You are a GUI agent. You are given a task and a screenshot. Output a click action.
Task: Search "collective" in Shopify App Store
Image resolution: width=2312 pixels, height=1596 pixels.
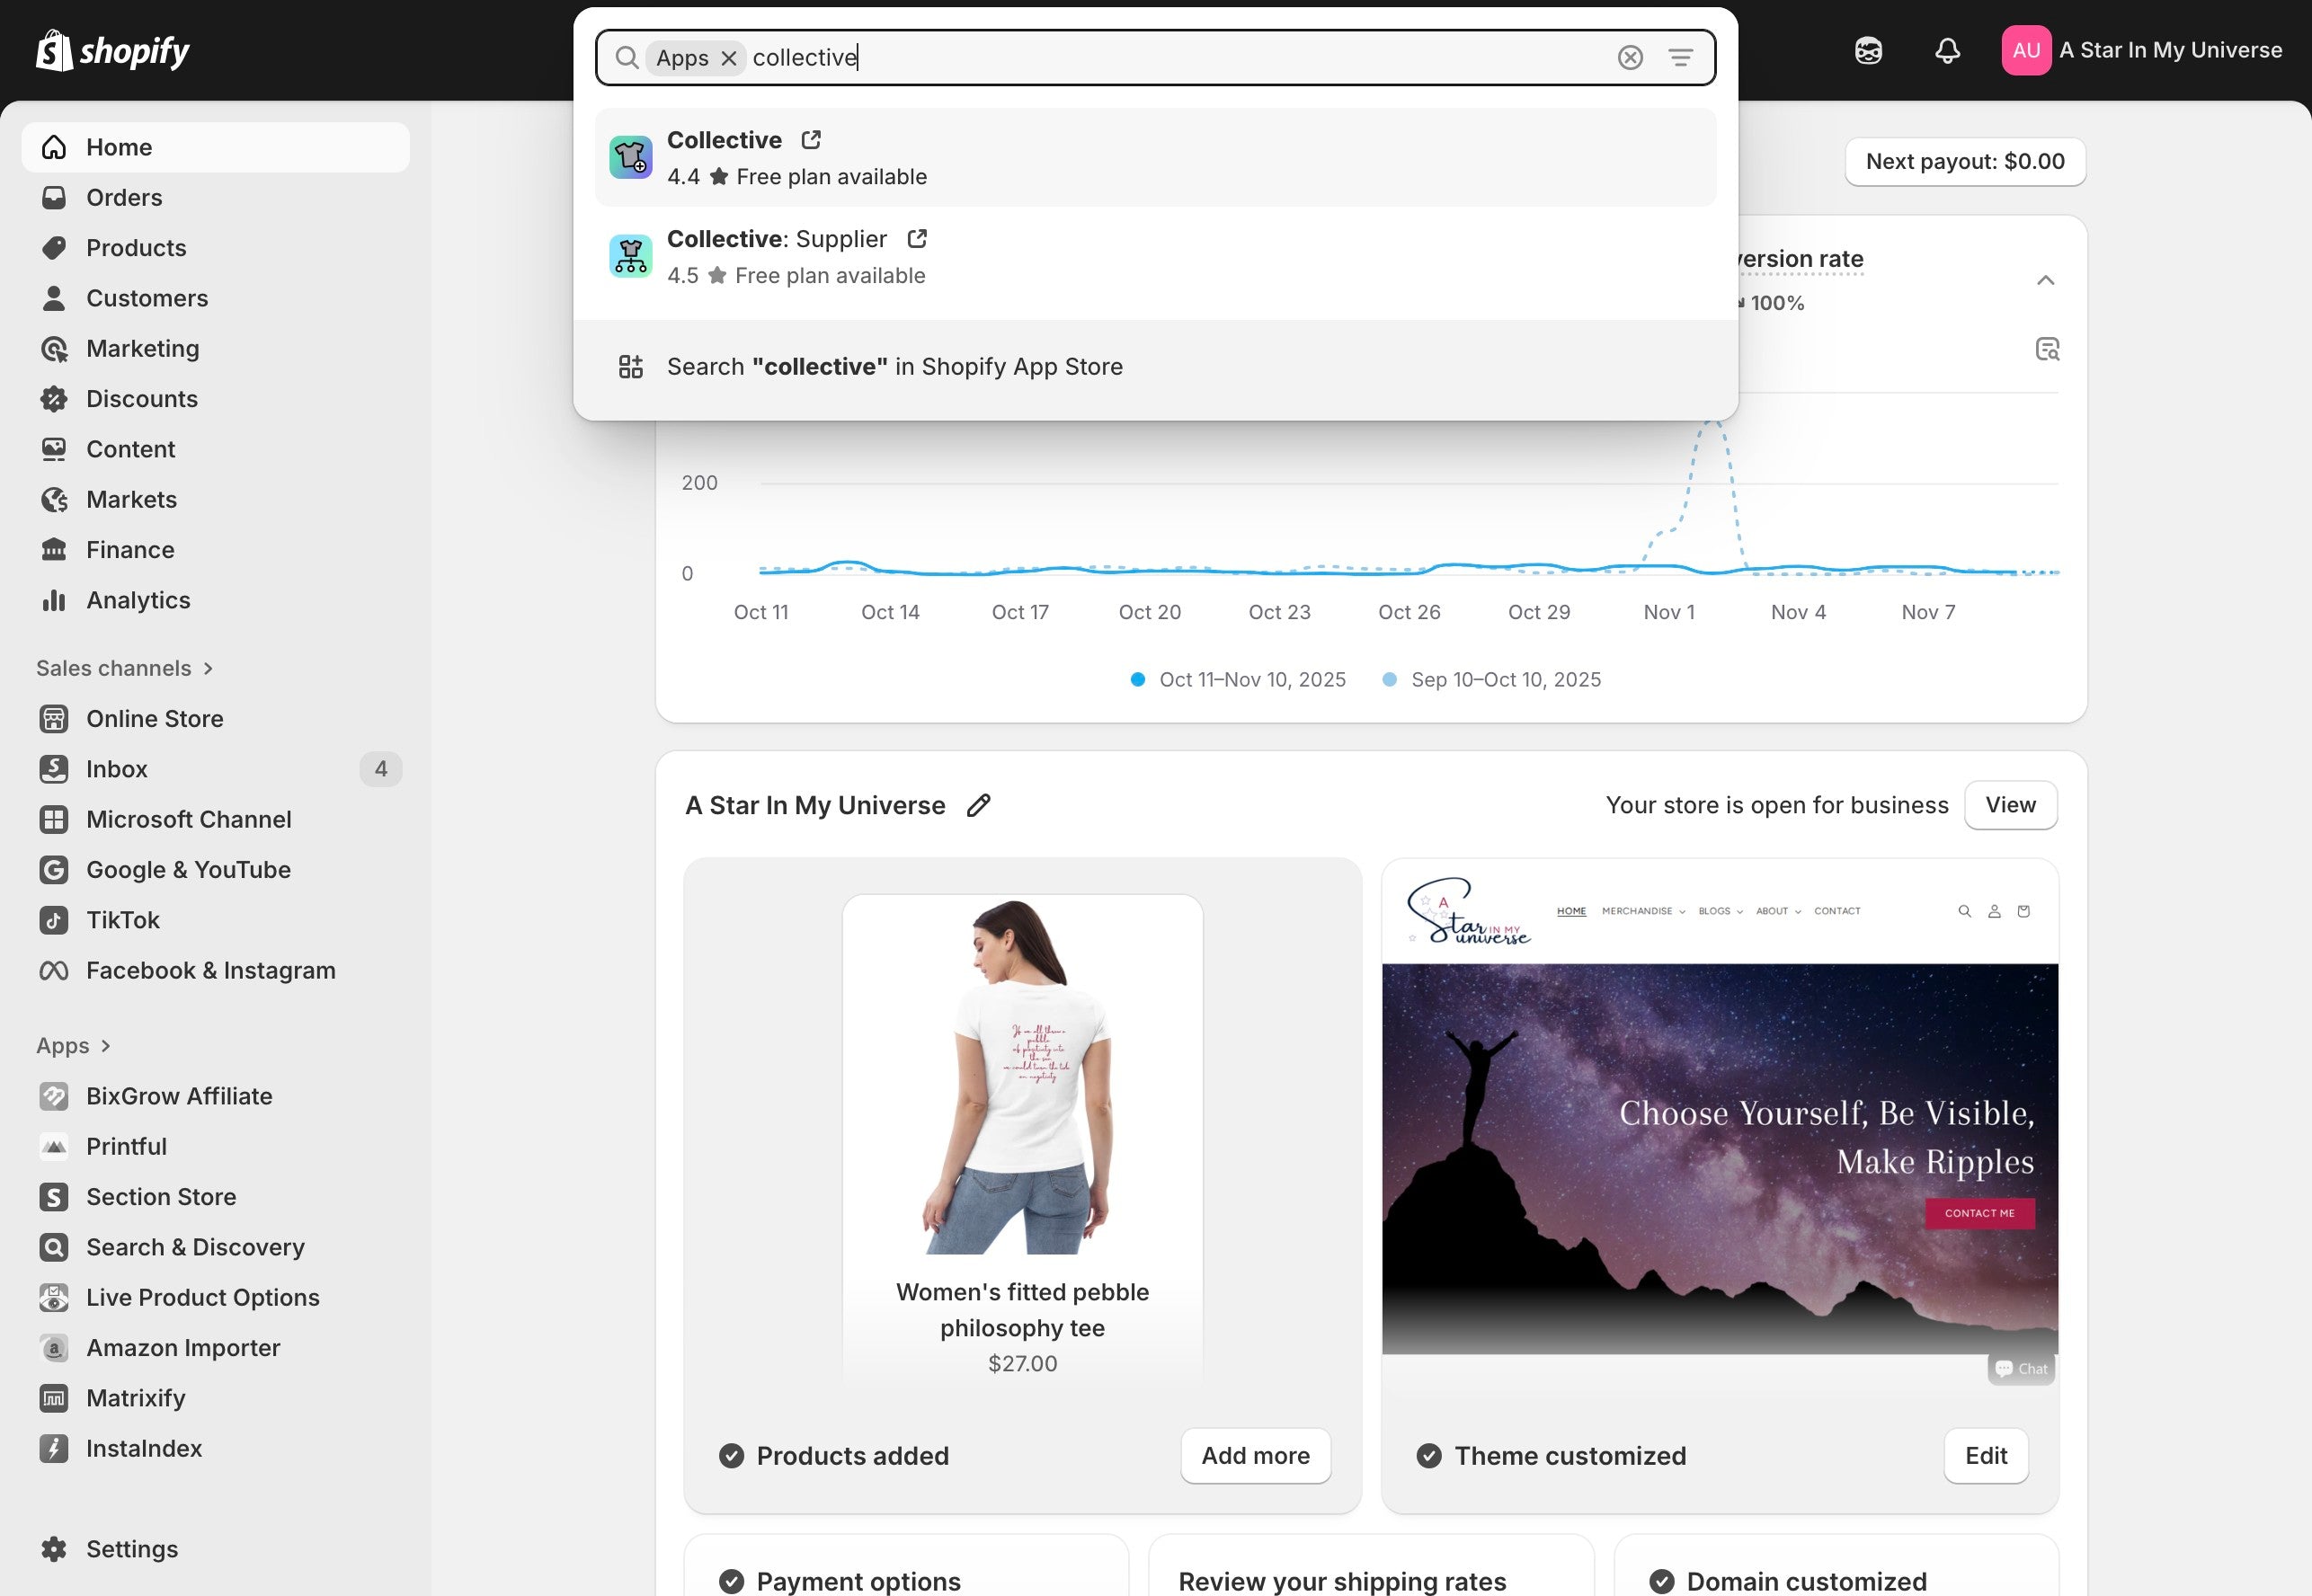tap(894, 367)
